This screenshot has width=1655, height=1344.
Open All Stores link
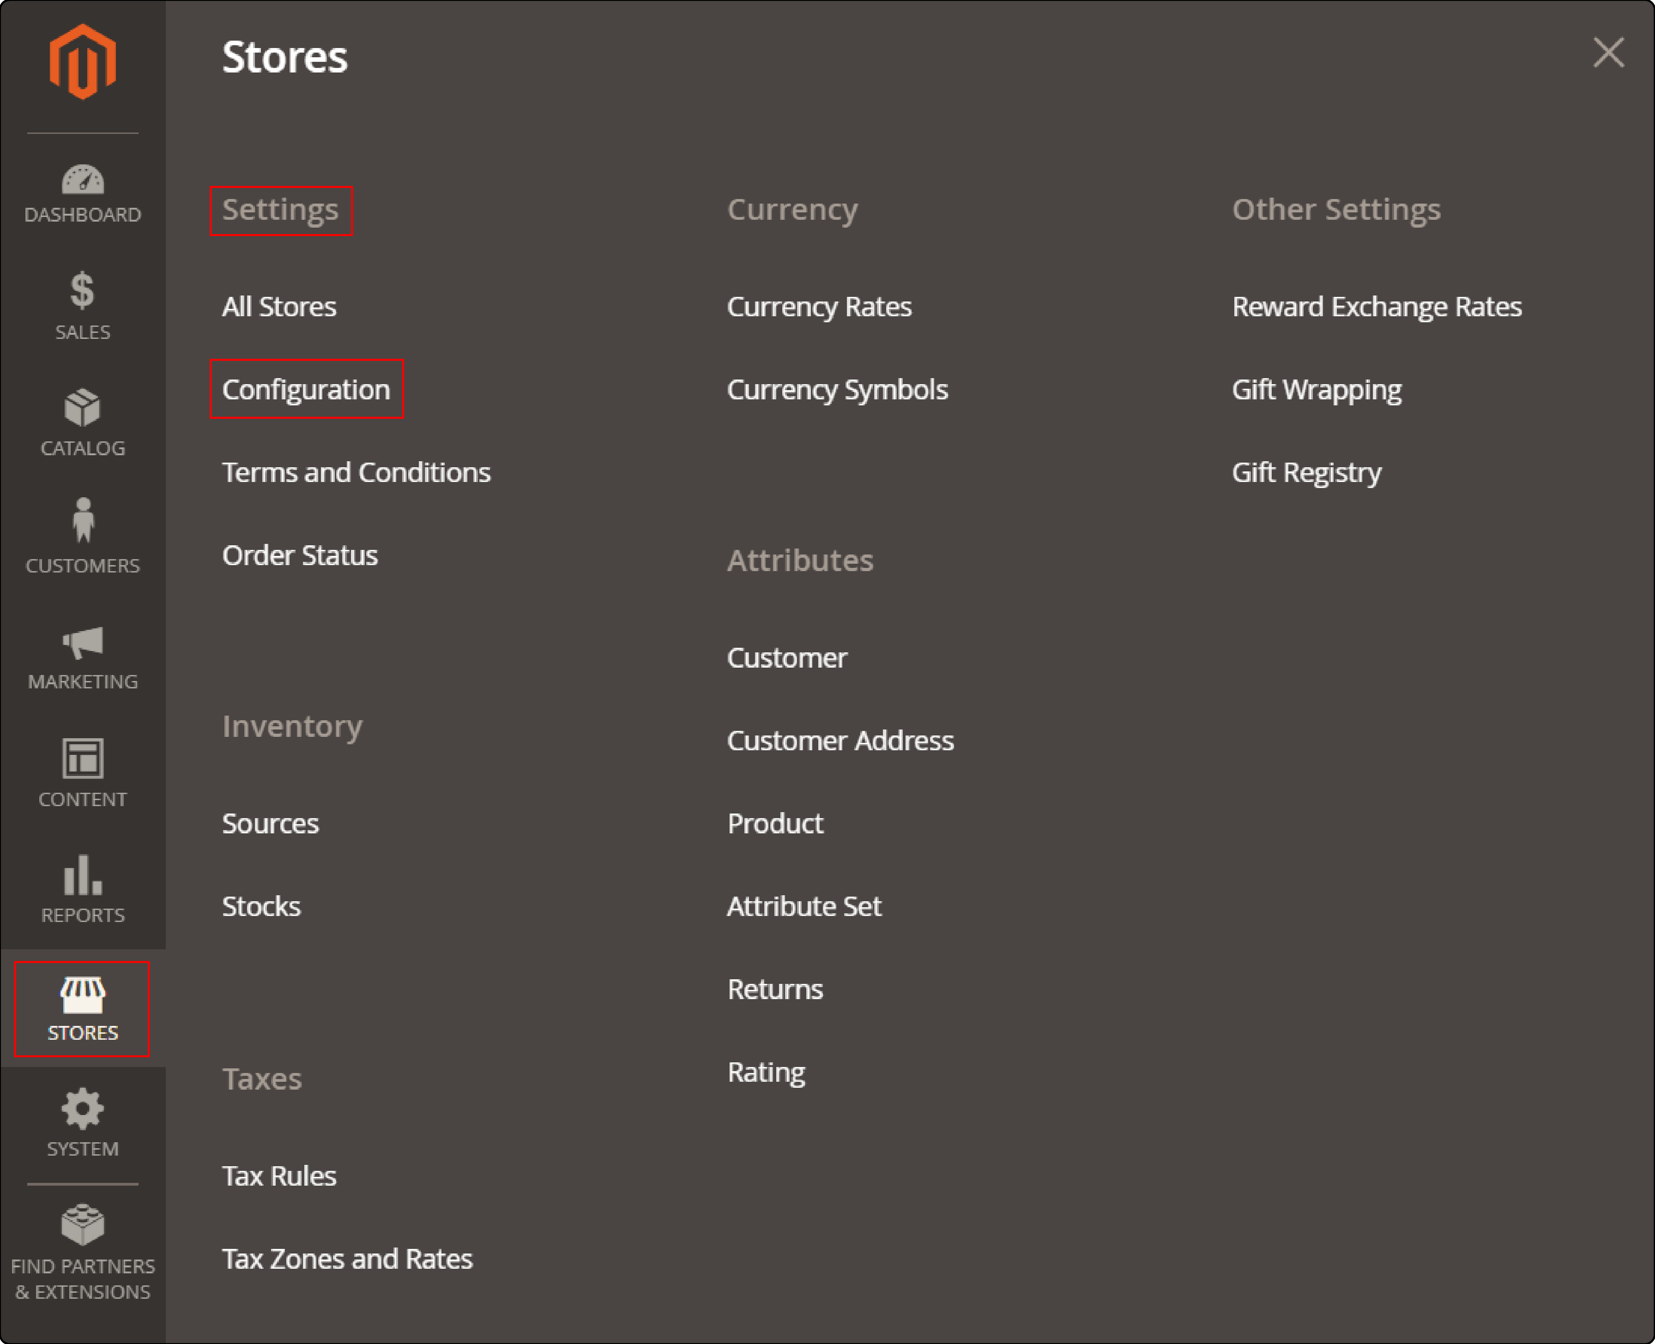tap(279, 307)
